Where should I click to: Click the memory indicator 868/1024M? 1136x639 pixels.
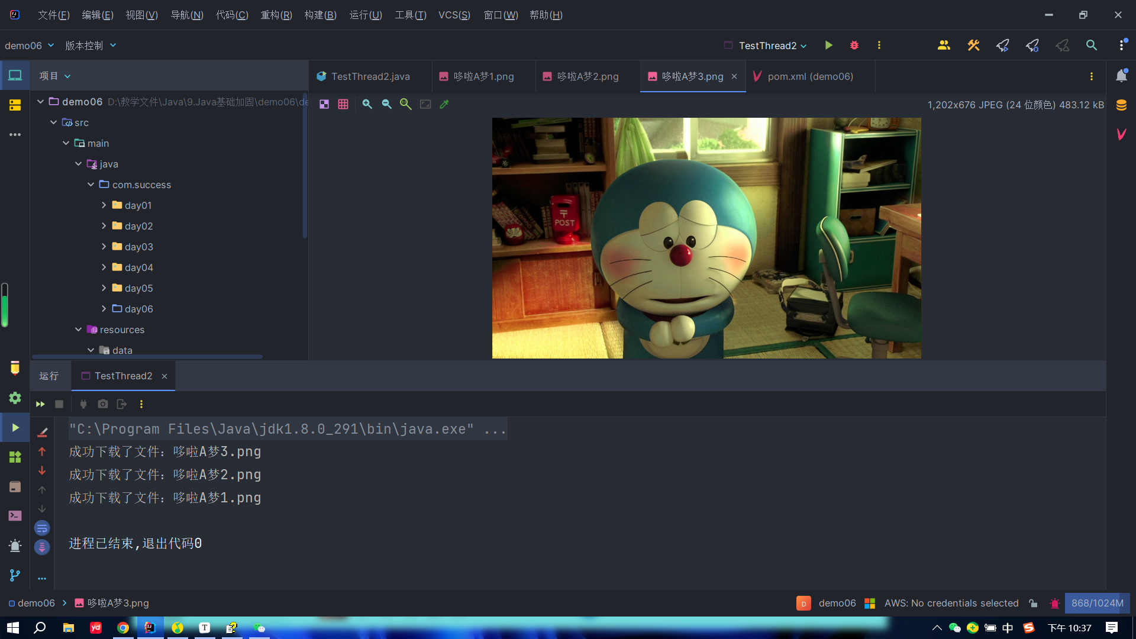1097,603
